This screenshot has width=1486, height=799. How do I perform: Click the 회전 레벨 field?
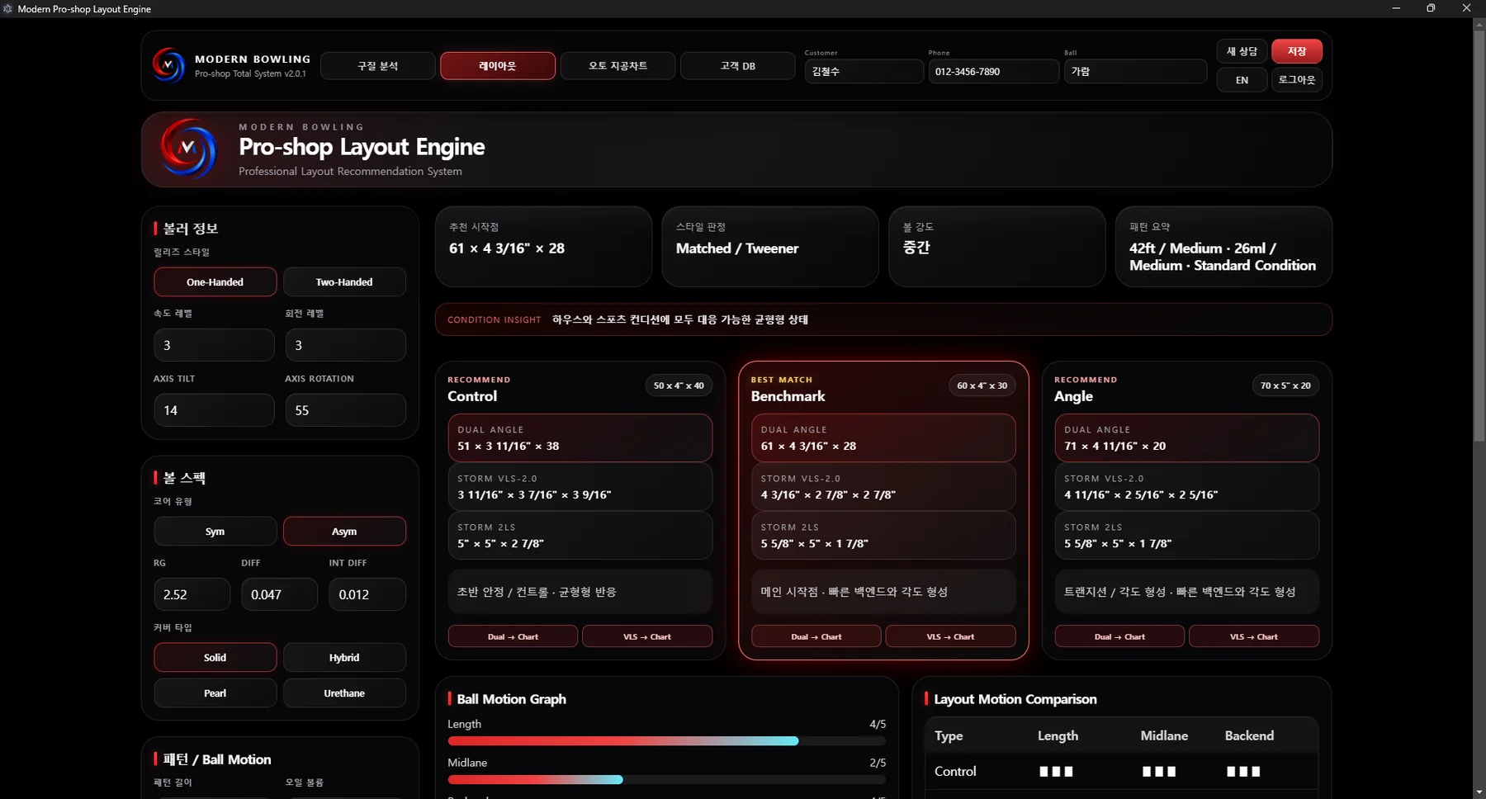pyautogui.click(x=345, y=345)
